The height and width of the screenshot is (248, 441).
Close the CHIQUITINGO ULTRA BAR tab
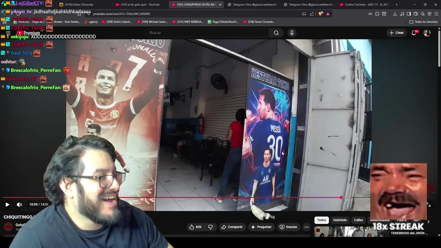click(220, 4)
